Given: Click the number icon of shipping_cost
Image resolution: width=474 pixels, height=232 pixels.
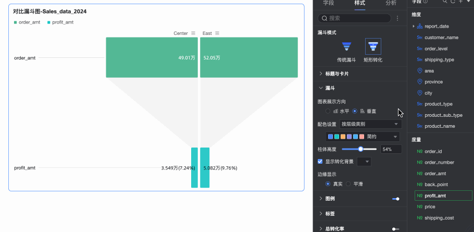Looking at the screenshot, I should click(x=420, y=218).
